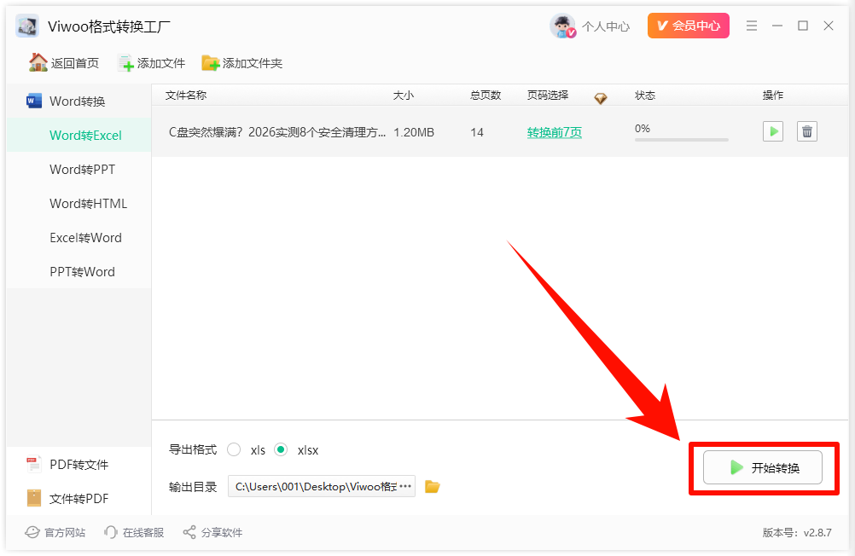Click the PDF document icon in sidebar
The width and height of the screenshot is (855, 556).
[34, 465]
